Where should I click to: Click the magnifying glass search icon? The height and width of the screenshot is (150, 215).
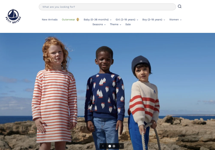point(179,6)
